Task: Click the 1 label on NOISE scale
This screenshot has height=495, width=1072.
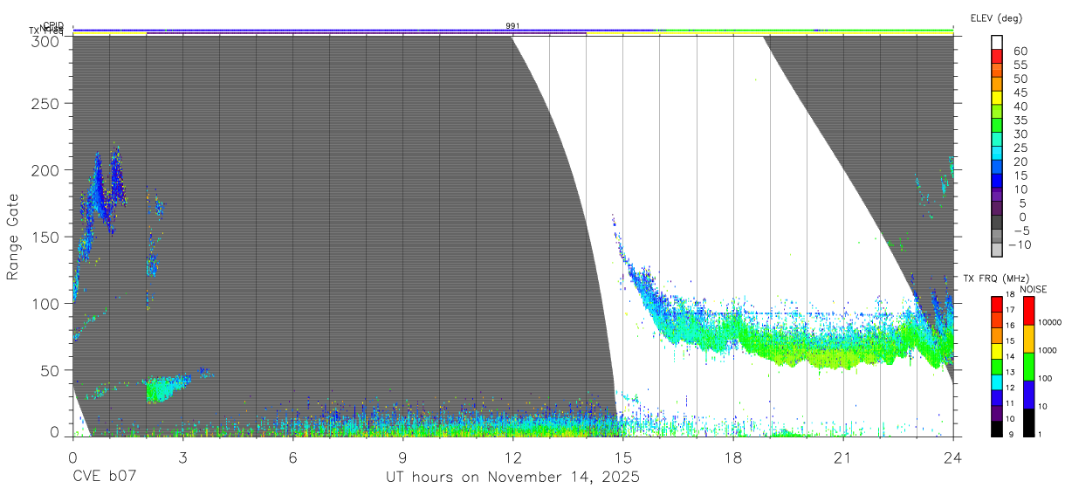Action: click(x=1041, y=434)
